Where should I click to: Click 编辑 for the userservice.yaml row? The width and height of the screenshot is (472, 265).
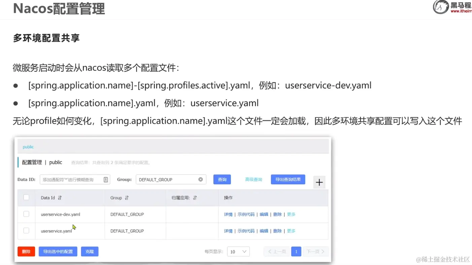(x=264, y=231)
